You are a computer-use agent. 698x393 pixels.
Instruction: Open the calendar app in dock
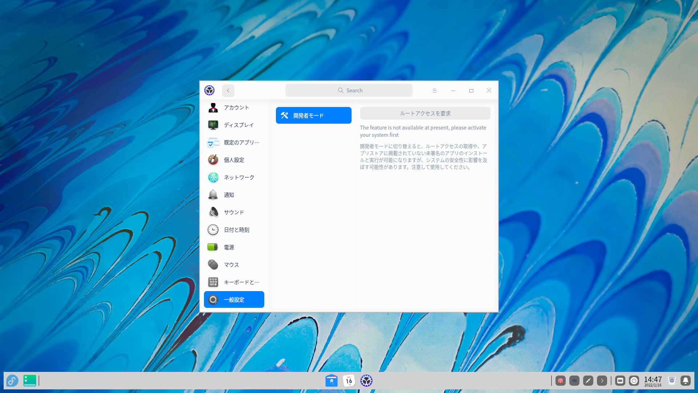[x=349, y=381]
